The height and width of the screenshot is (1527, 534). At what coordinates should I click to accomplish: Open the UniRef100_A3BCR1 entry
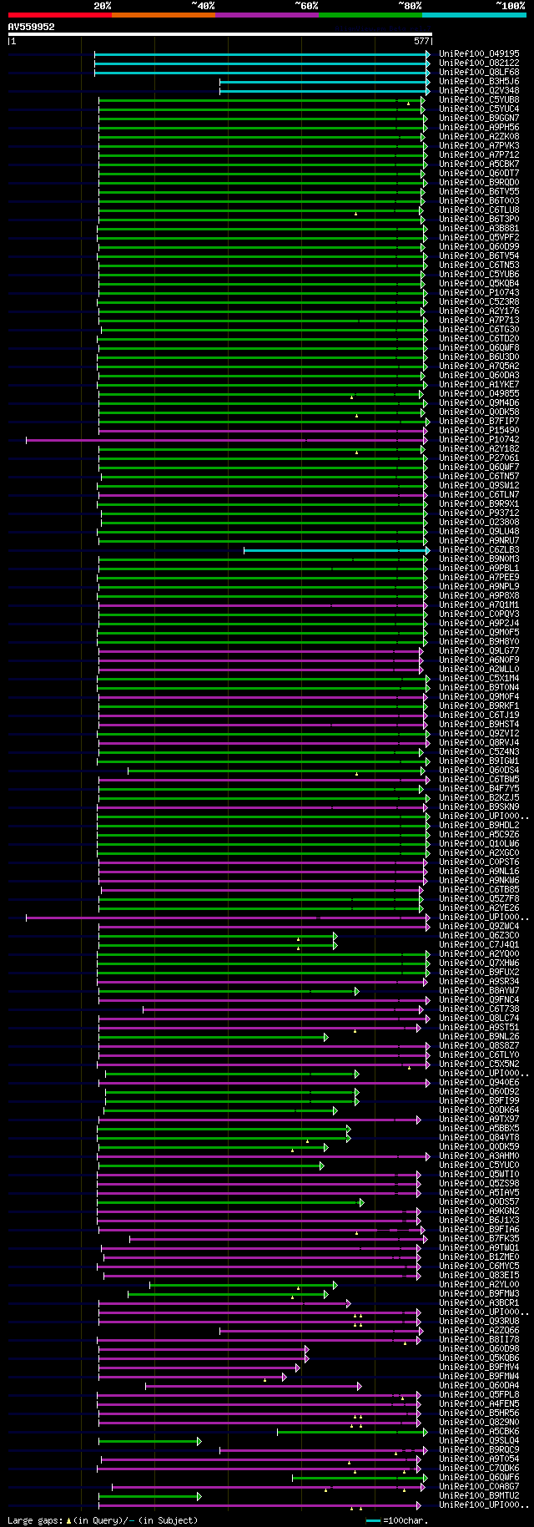pos(479,1303)
